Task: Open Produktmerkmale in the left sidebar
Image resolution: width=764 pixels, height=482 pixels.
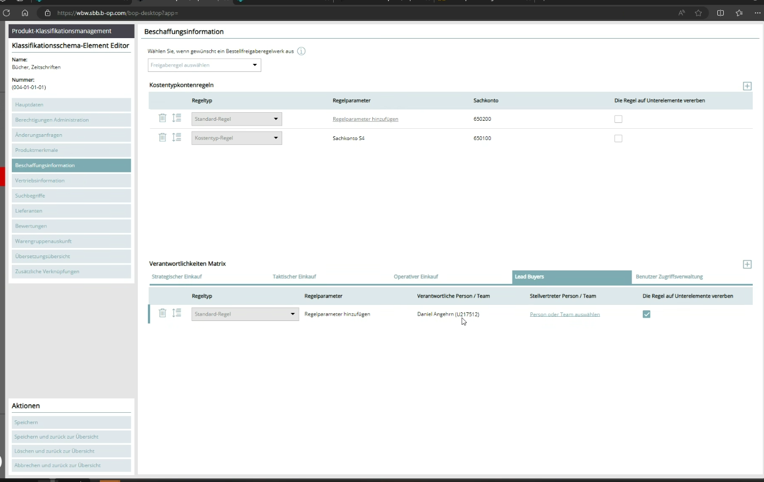Action: point(71,150)
